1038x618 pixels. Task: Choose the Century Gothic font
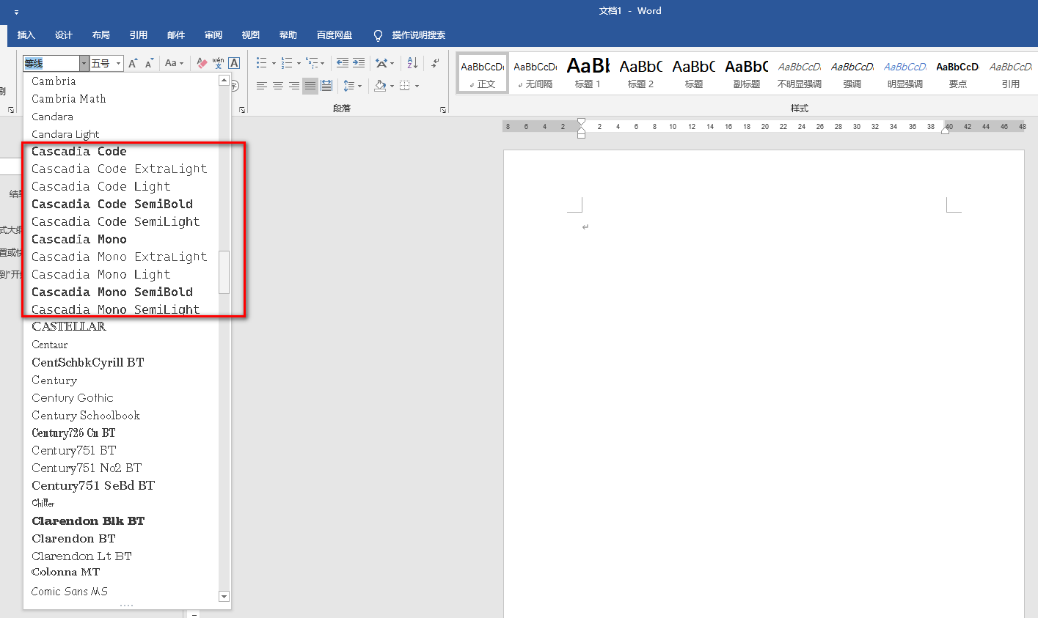tap(73, 397)
